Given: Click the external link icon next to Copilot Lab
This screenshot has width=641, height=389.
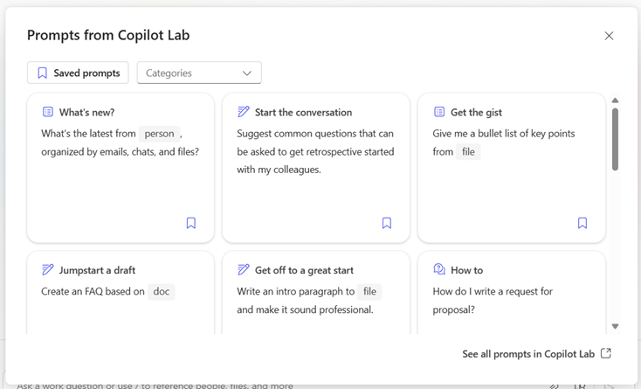Looking at the screenshot, I should 606,353.
